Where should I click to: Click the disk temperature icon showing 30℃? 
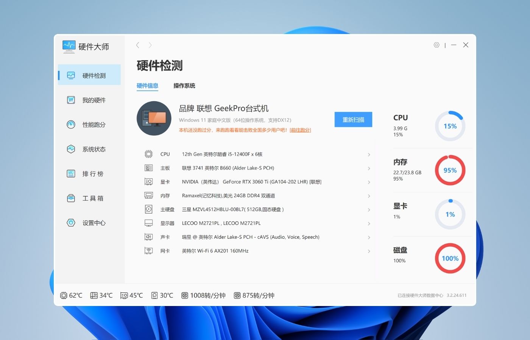pos(154,295)
